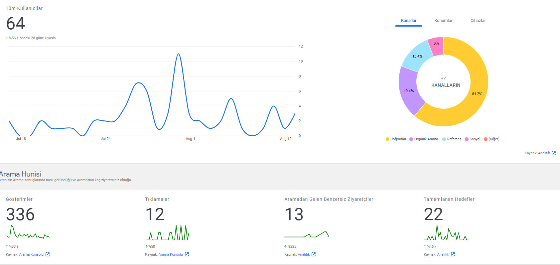Click the pink Sosyal legend swatch
560x265 pixels.
pyautogui.click(x=467, y=139)
